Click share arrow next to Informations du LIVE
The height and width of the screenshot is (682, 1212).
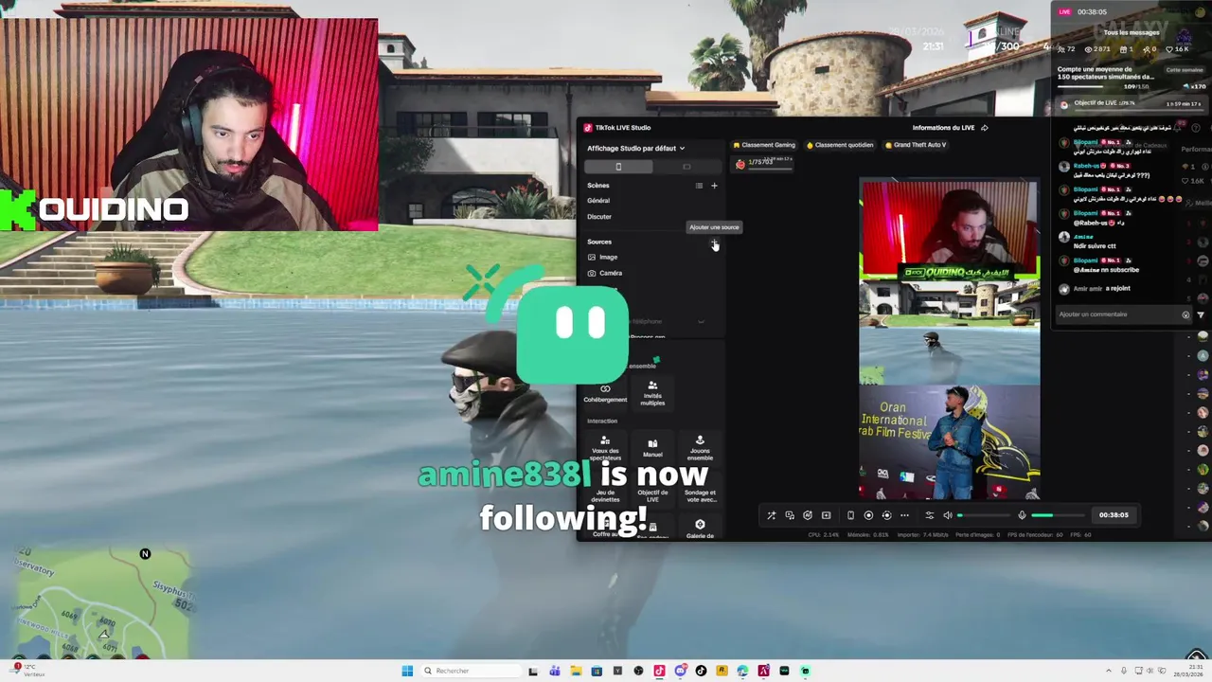(x=985, y=128)
